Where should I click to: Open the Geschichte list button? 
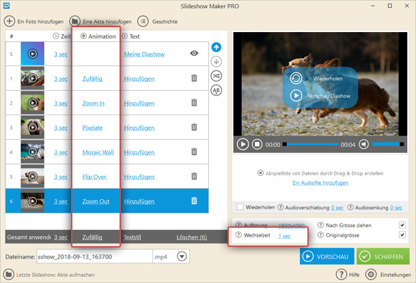(143, 21)
